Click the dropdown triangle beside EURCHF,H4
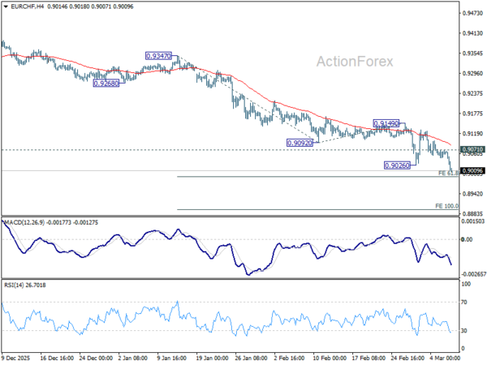 (x=6, y=6)
